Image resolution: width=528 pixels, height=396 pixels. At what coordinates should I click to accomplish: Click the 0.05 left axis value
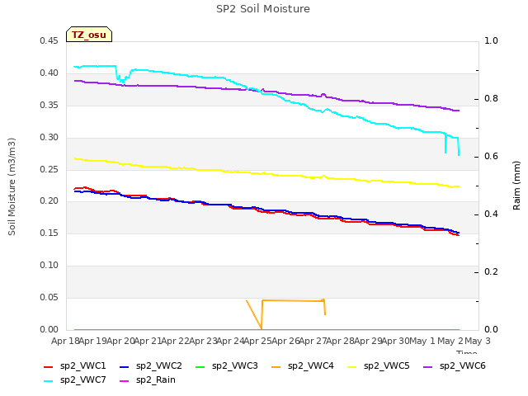click(x=49, y=298)
